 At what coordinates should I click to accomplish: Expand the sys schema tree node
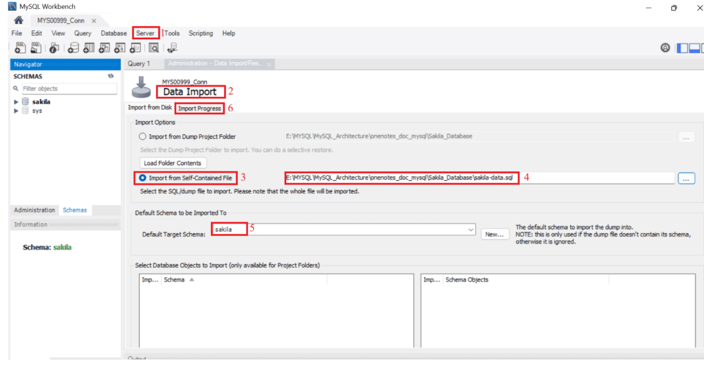coord(16,111)
